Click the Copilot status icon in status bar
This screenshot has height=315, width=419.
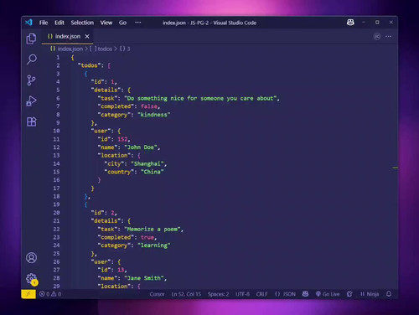click(305, 294)
